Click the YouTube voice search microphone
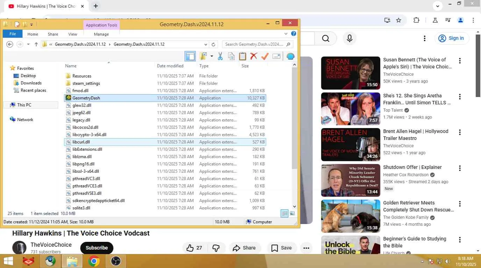The image size is (481, 268). [x=350, y=38]
